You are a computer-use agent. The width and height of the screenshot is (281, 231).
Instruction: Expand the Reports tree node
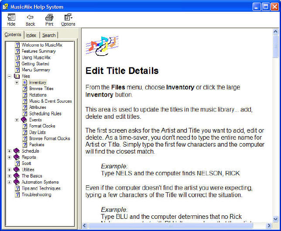point(9,157)
